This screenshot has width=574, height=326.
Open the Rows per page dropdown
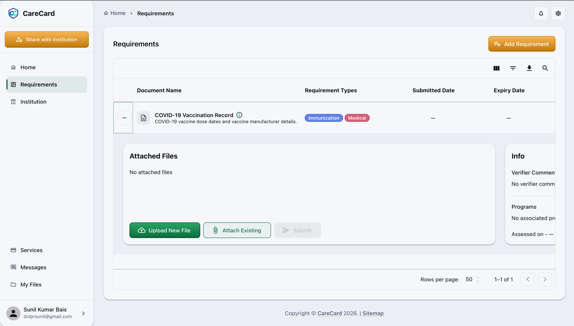click(472, 279)
